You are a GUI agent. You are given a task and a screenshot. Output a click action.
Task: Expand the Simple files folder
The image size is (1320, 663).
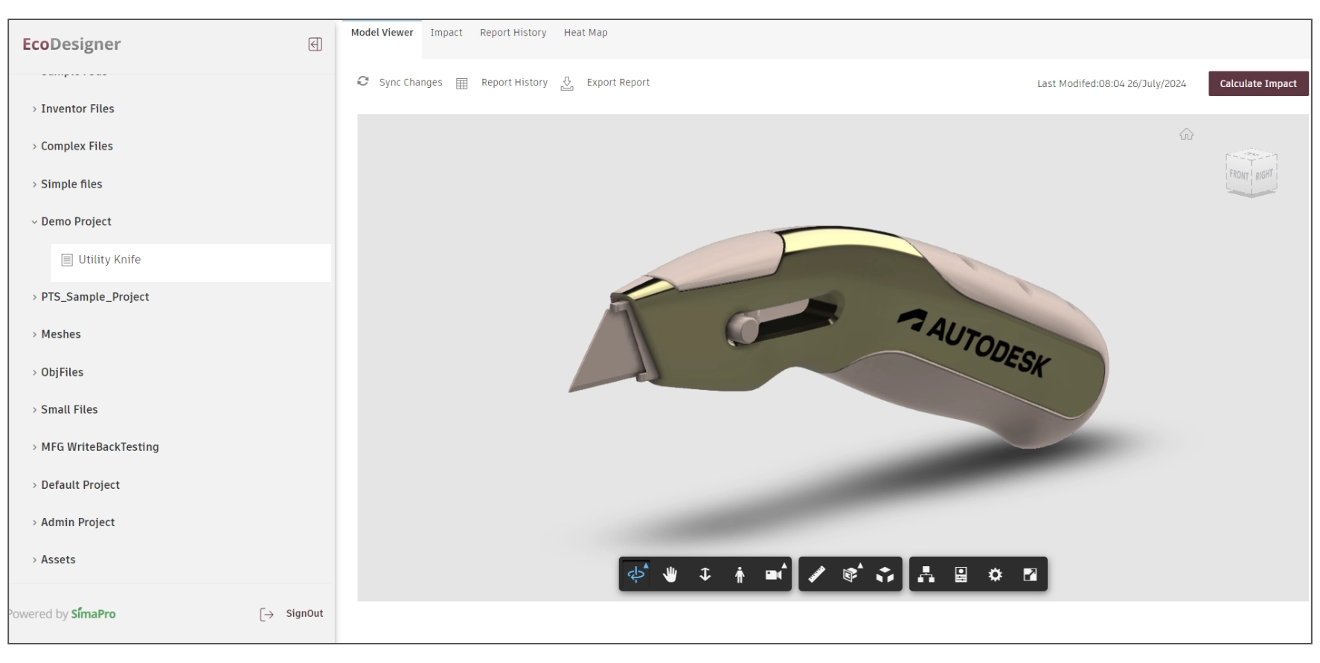(34, 185)
